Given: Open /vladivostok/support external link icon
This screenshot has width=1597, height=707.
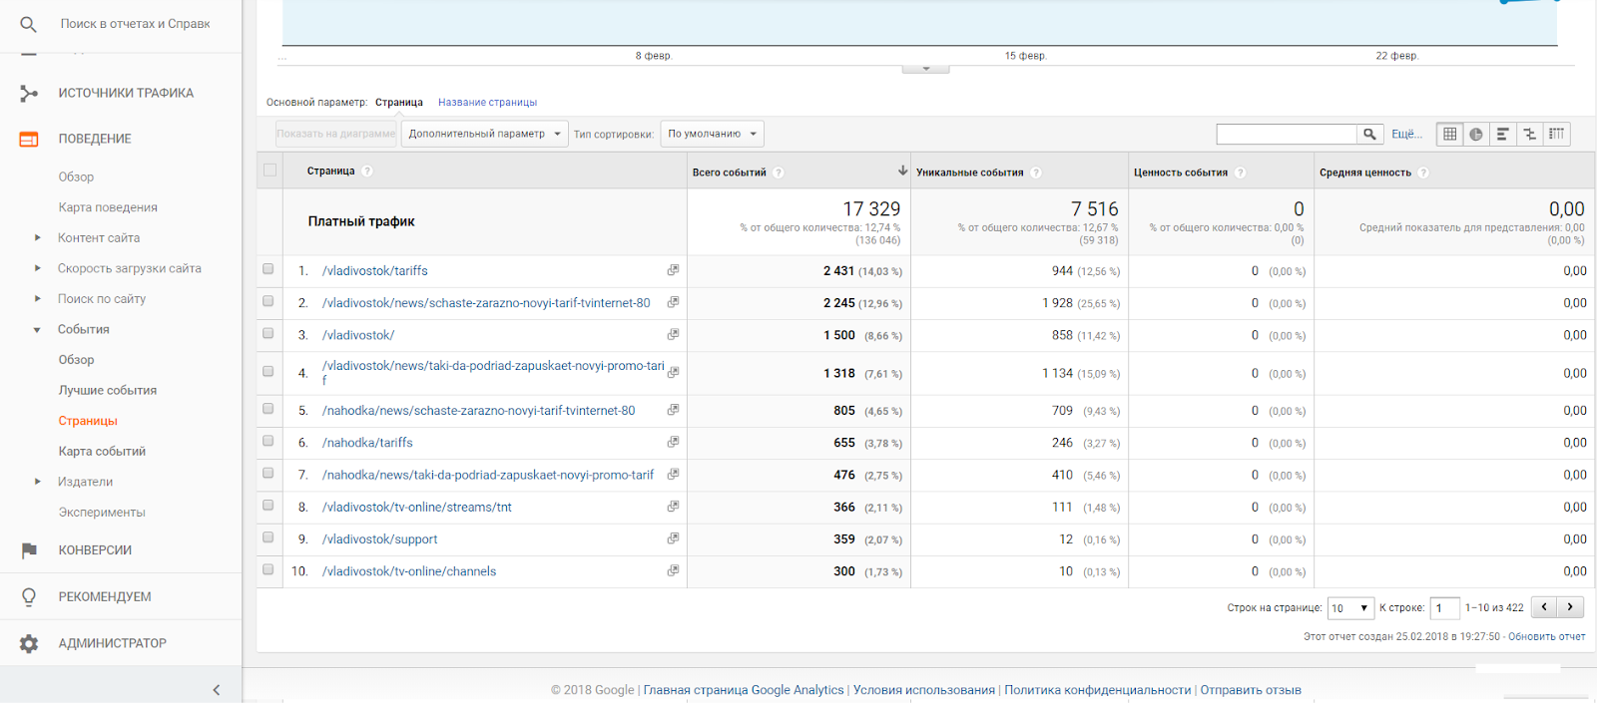Looking at the screenshot, I should 673,538.
